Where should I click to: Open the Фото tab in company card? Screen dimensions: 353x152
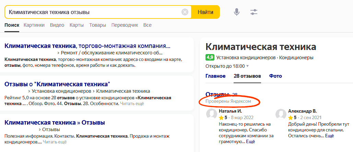275,76
